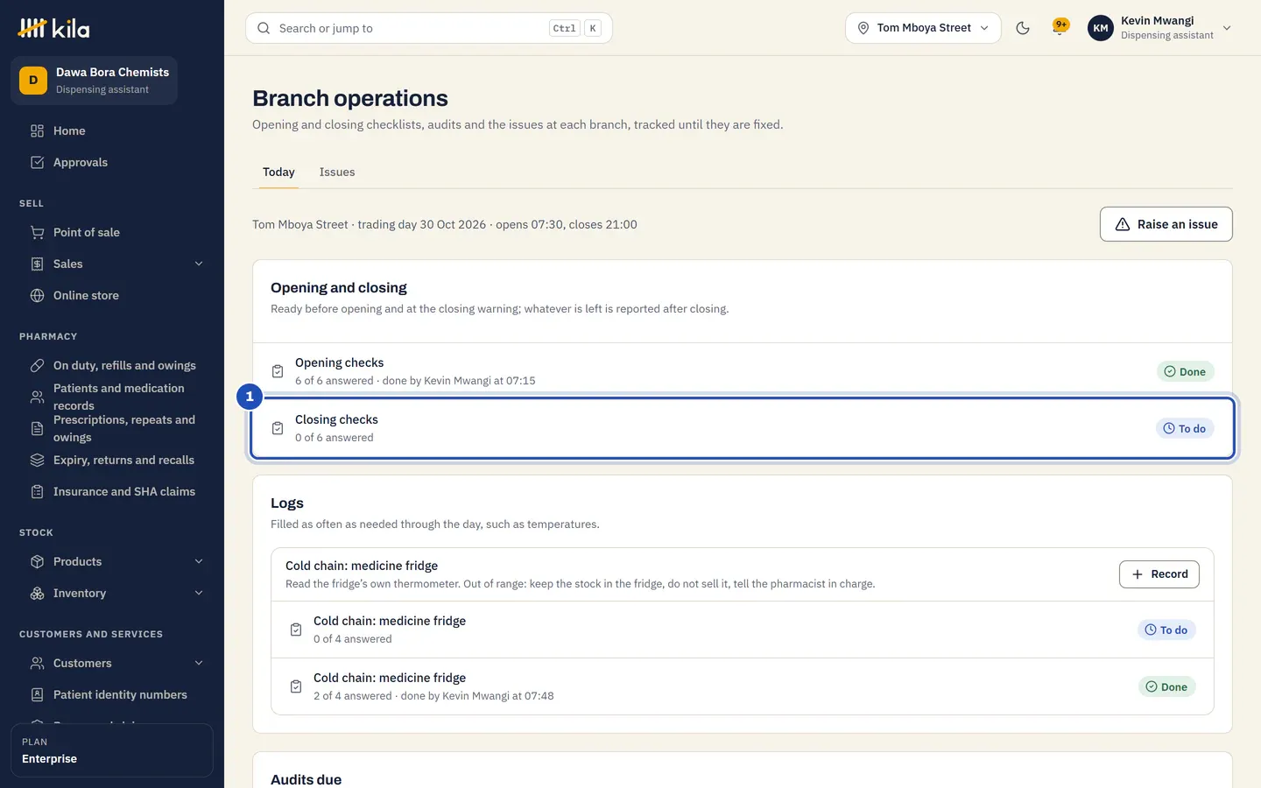Click the Logs section heading
Viewport: 1261px width, 788px height.
pyautogui.click(x=287, y=503)
